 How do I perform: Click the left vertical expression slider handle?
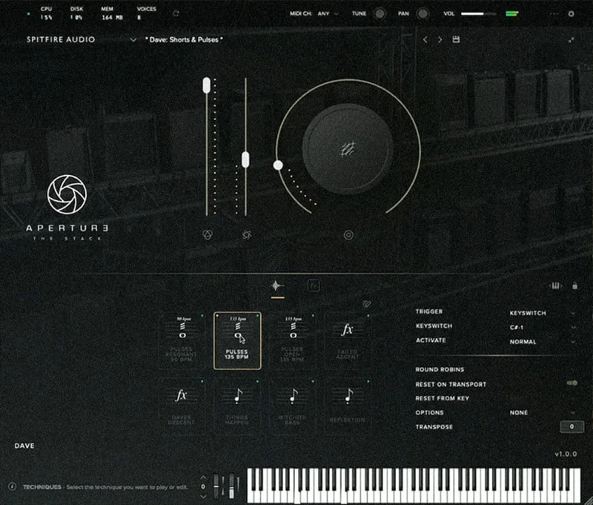coord(207,85)
